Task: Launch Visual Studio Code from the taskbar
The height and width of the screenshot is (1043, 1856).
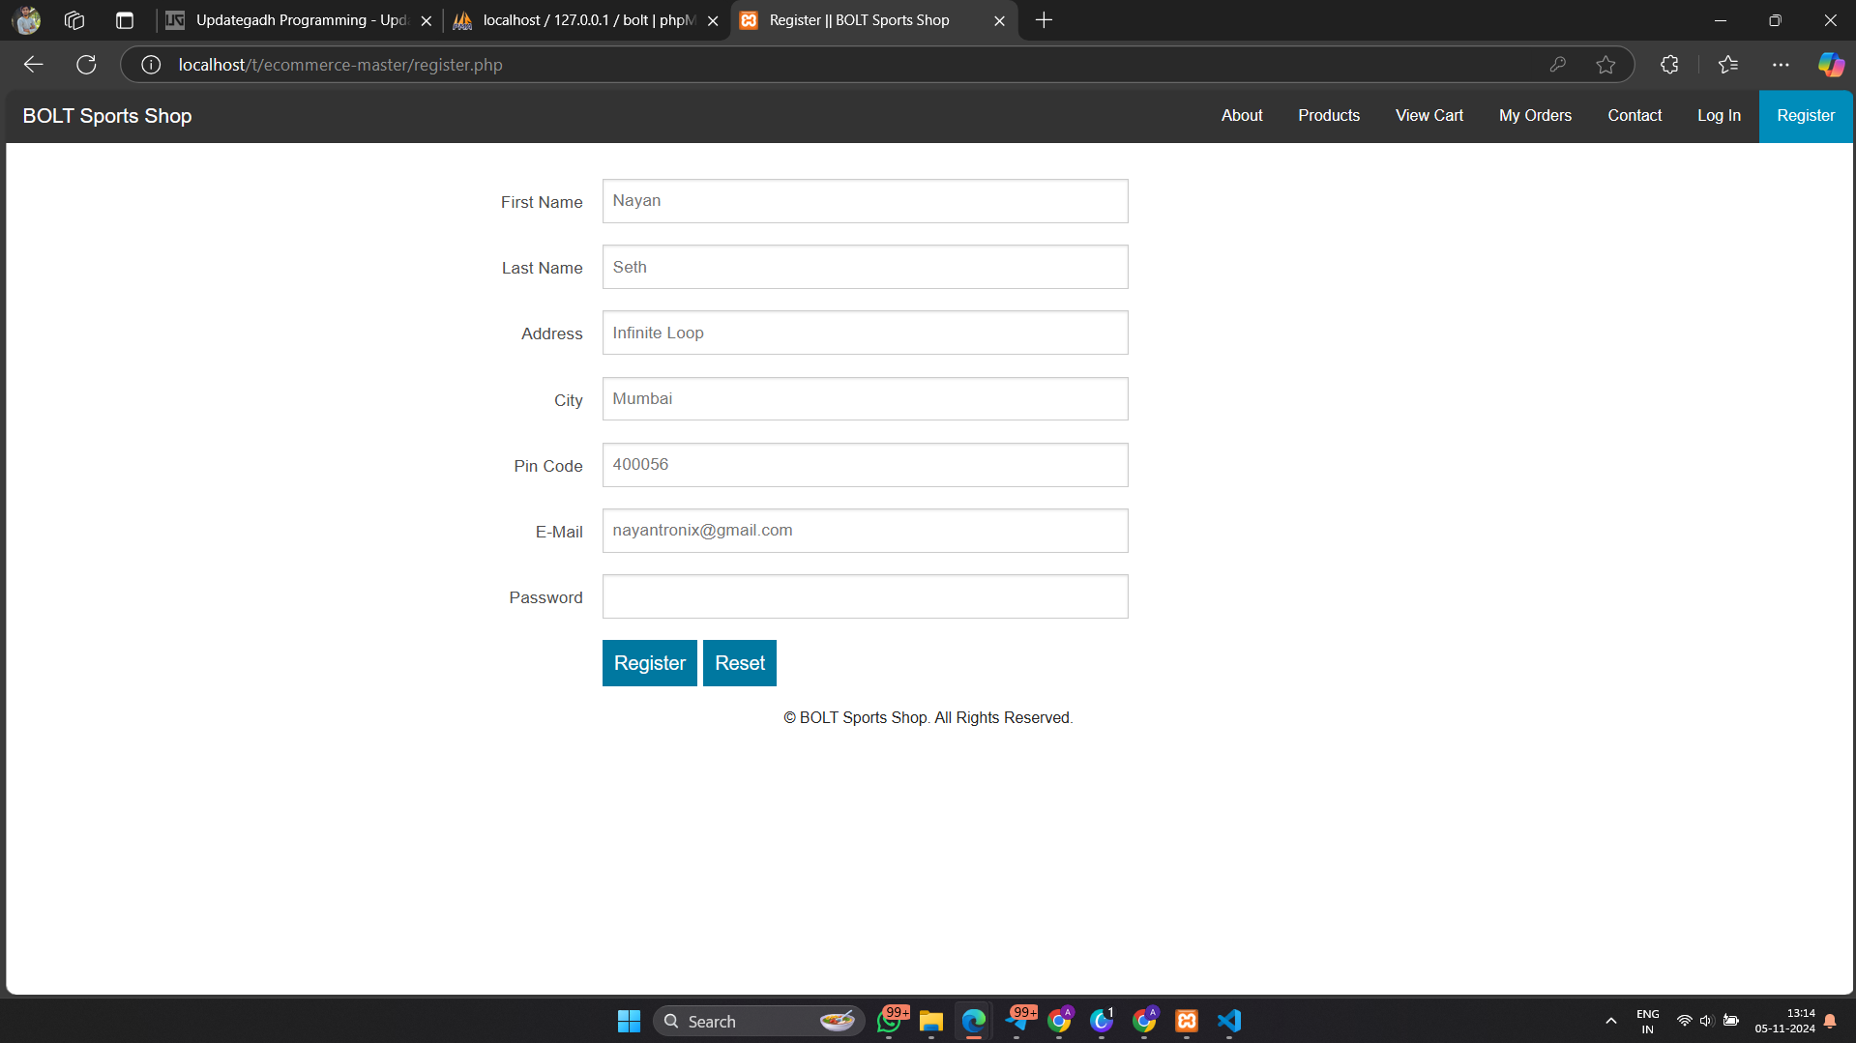Action: tap(1228, 1020)
